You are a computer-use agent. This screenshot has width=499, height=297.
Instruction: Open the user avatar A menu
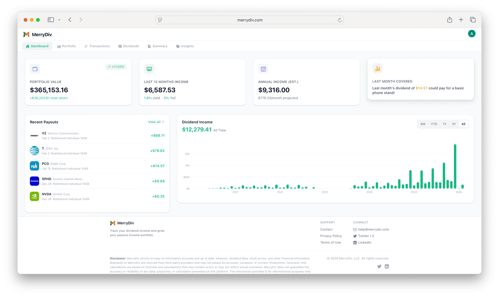tap(472, 34)
